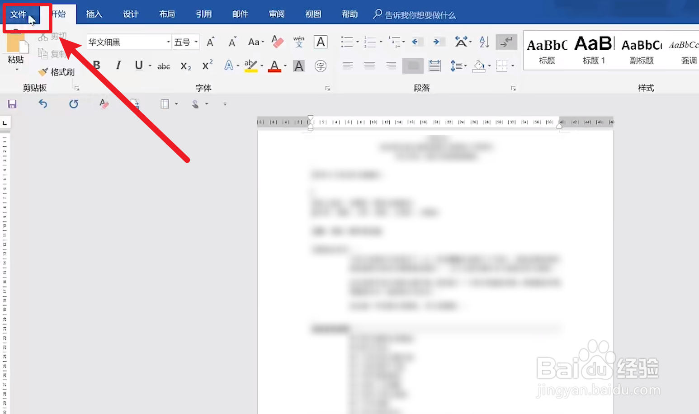Decrease font size with shrink font icon
This screenshot has height=414, width=699.
point(232,42)
